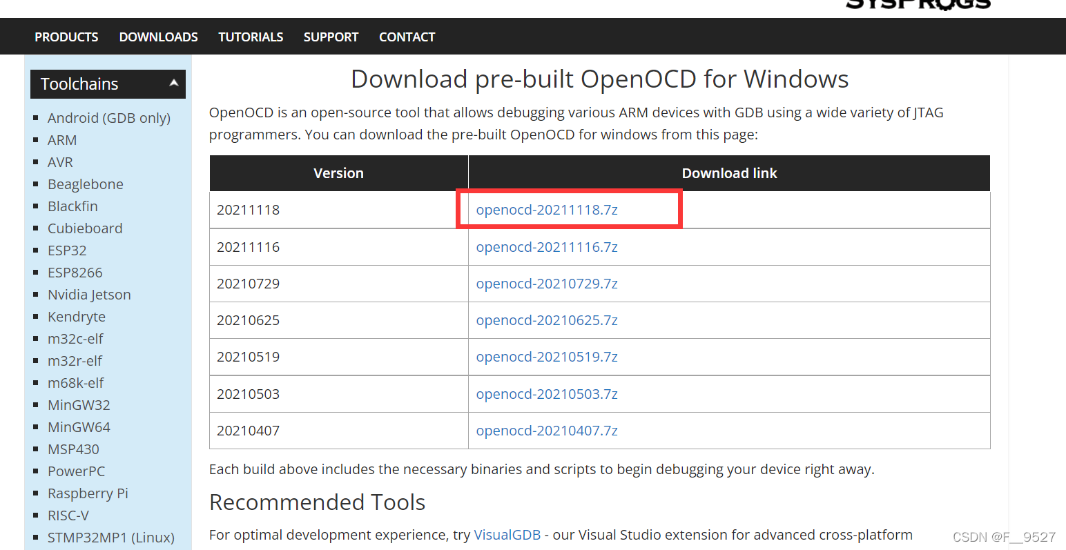This screenshot has width=1066, height=550.
Task: Open the CONTACT page
Action: [407, 37]
